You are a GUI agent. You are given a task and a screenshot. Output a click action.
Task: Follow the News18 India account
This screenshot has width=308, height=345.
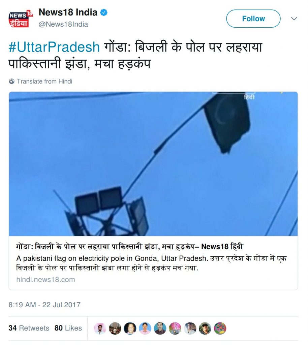[253, 19]
